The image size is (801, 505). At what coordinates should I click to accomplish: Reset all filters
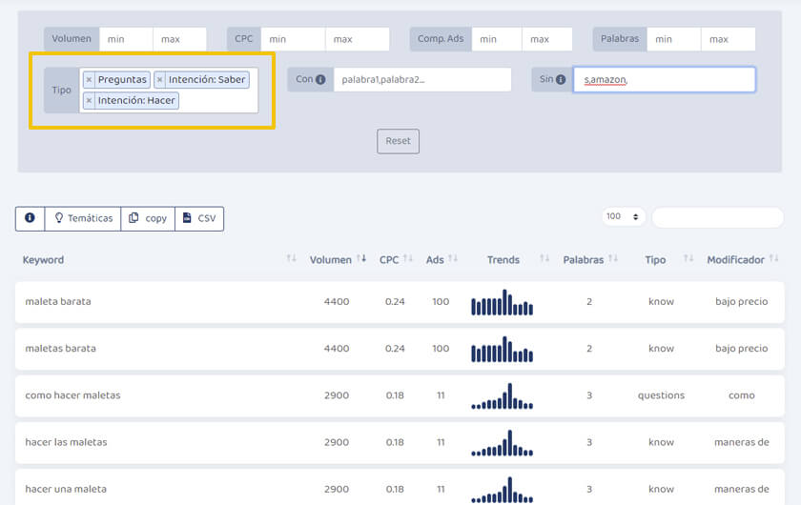tap(398, 141)
